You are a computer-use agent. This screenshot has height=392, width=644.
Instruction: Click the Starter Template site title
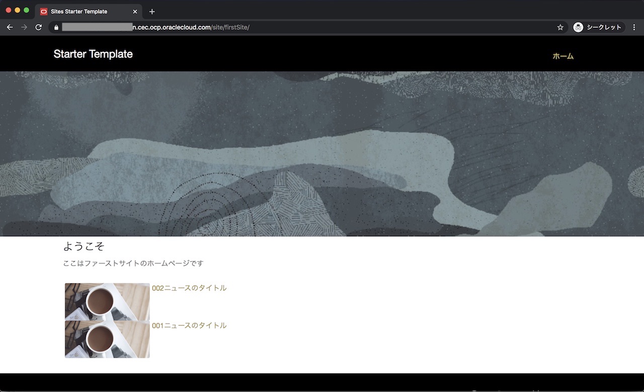pos(93,54)
